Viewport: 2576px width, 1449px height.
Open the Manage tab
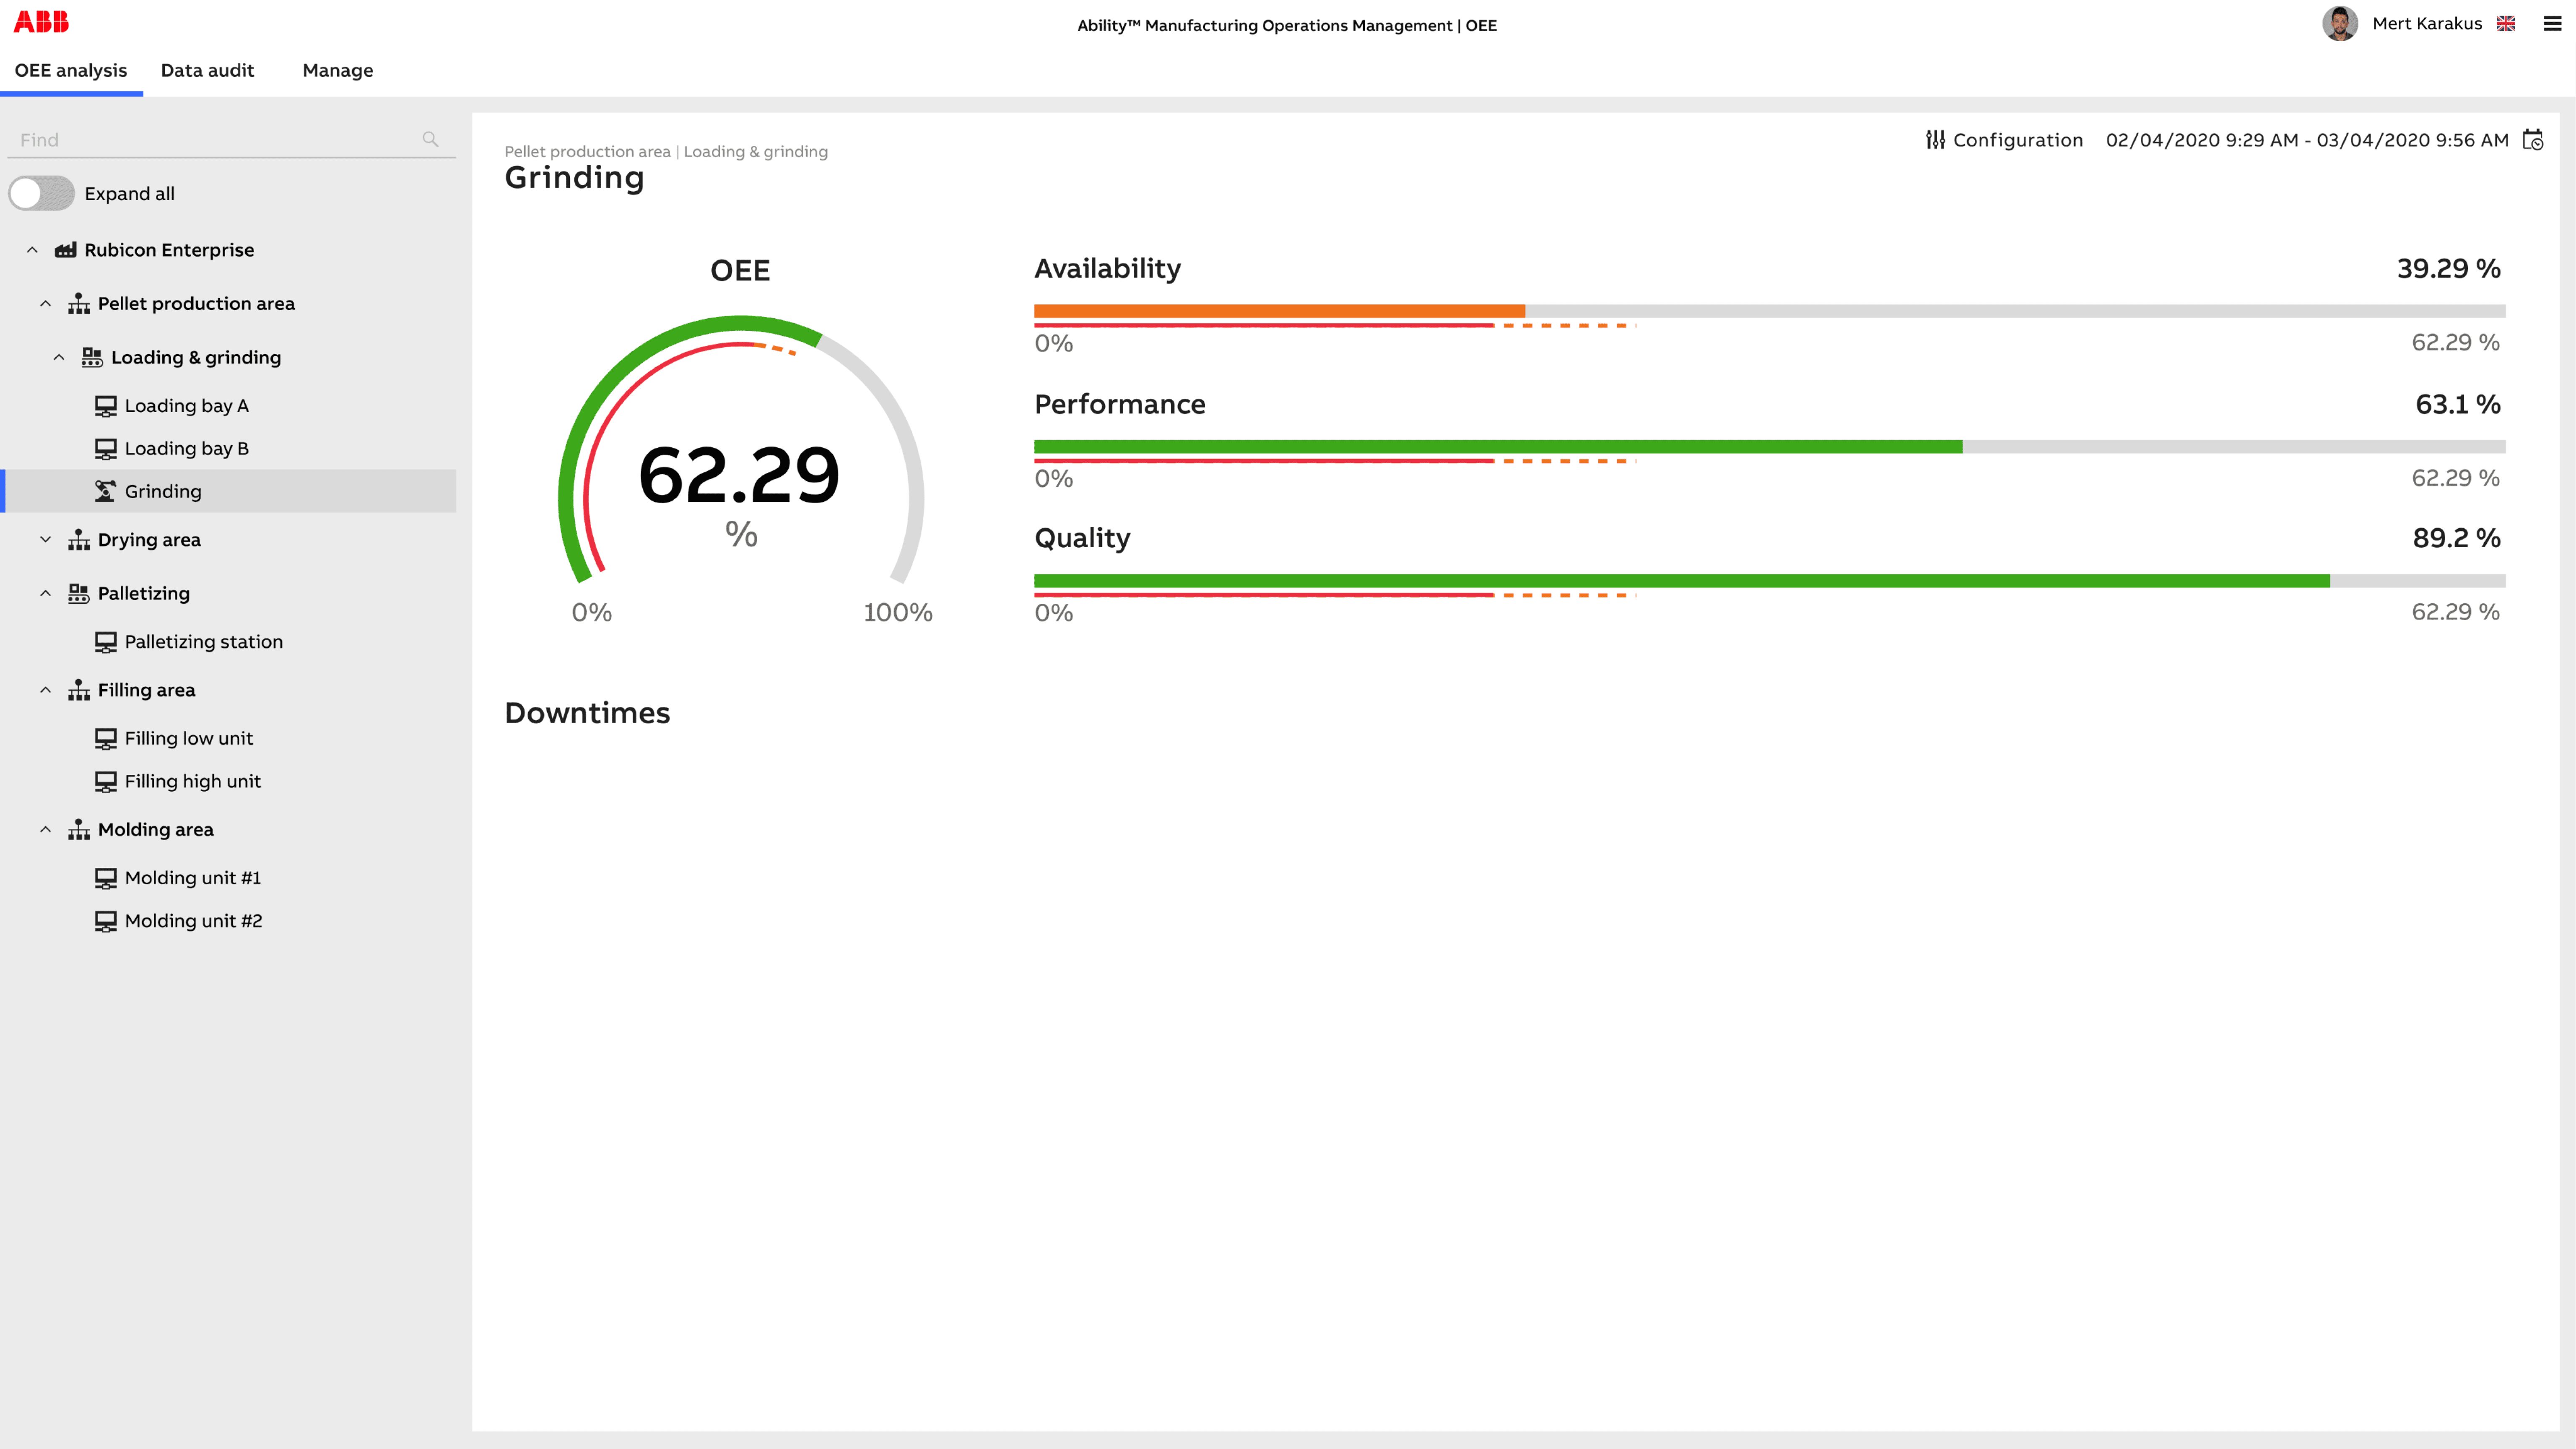tap(337, 70)
